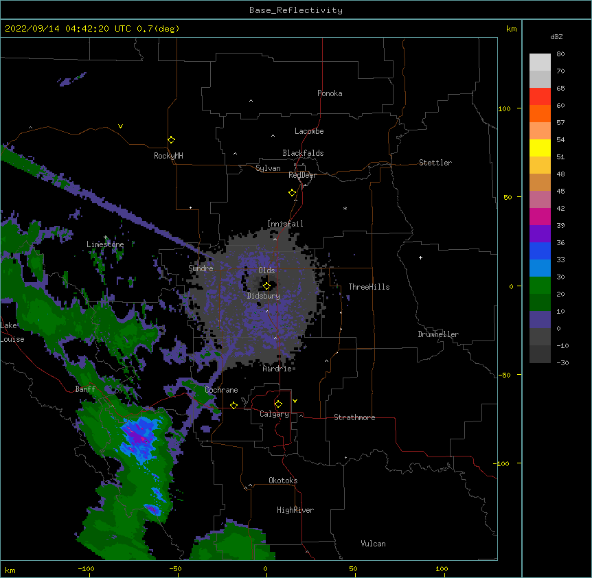Pick the royal blue 33–36 dBZ legend swatch
The image size is (592, 578).
point(540,251)
